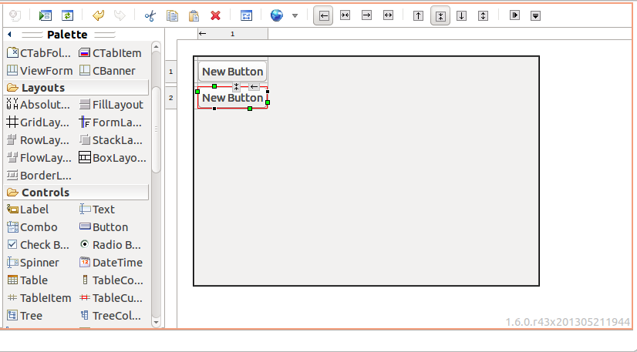Image resolution: width=637 pixels, height=352 pixels.
Task: Pick the Radio Button control in palette
Action: point(110,245)
